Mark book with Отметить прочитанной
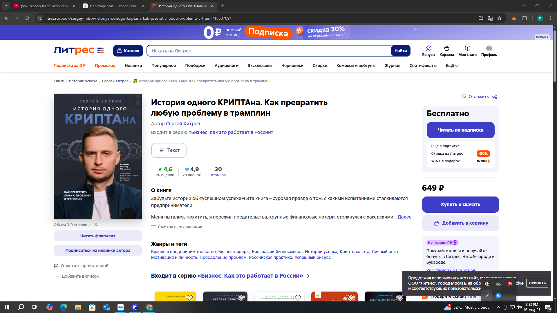 [x=81, y=266]
